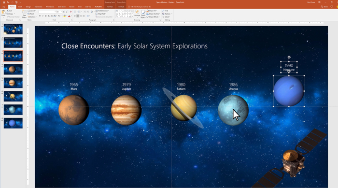Click the rotation handle above 1990 textbox
The height and width of the screenshot is (188, 338).
289,57
